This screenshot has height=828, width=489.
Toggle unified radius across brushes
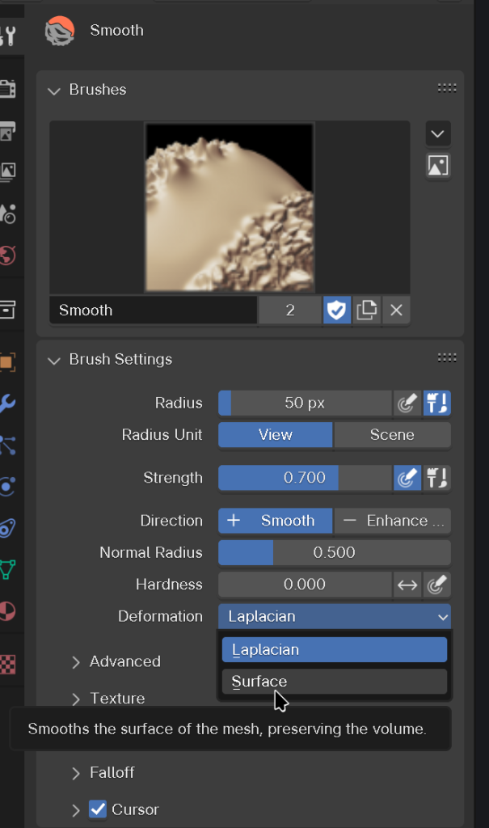tap(436, 403)
